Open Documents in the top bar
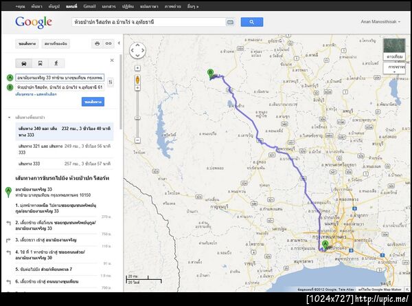 pos(108,6)
